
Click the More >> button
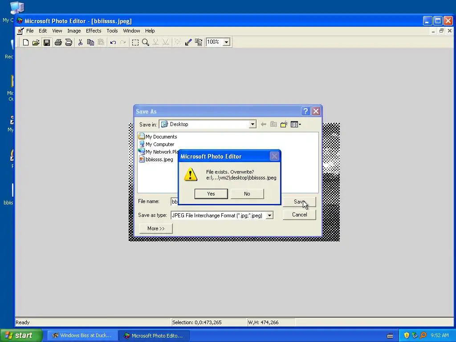156,228
